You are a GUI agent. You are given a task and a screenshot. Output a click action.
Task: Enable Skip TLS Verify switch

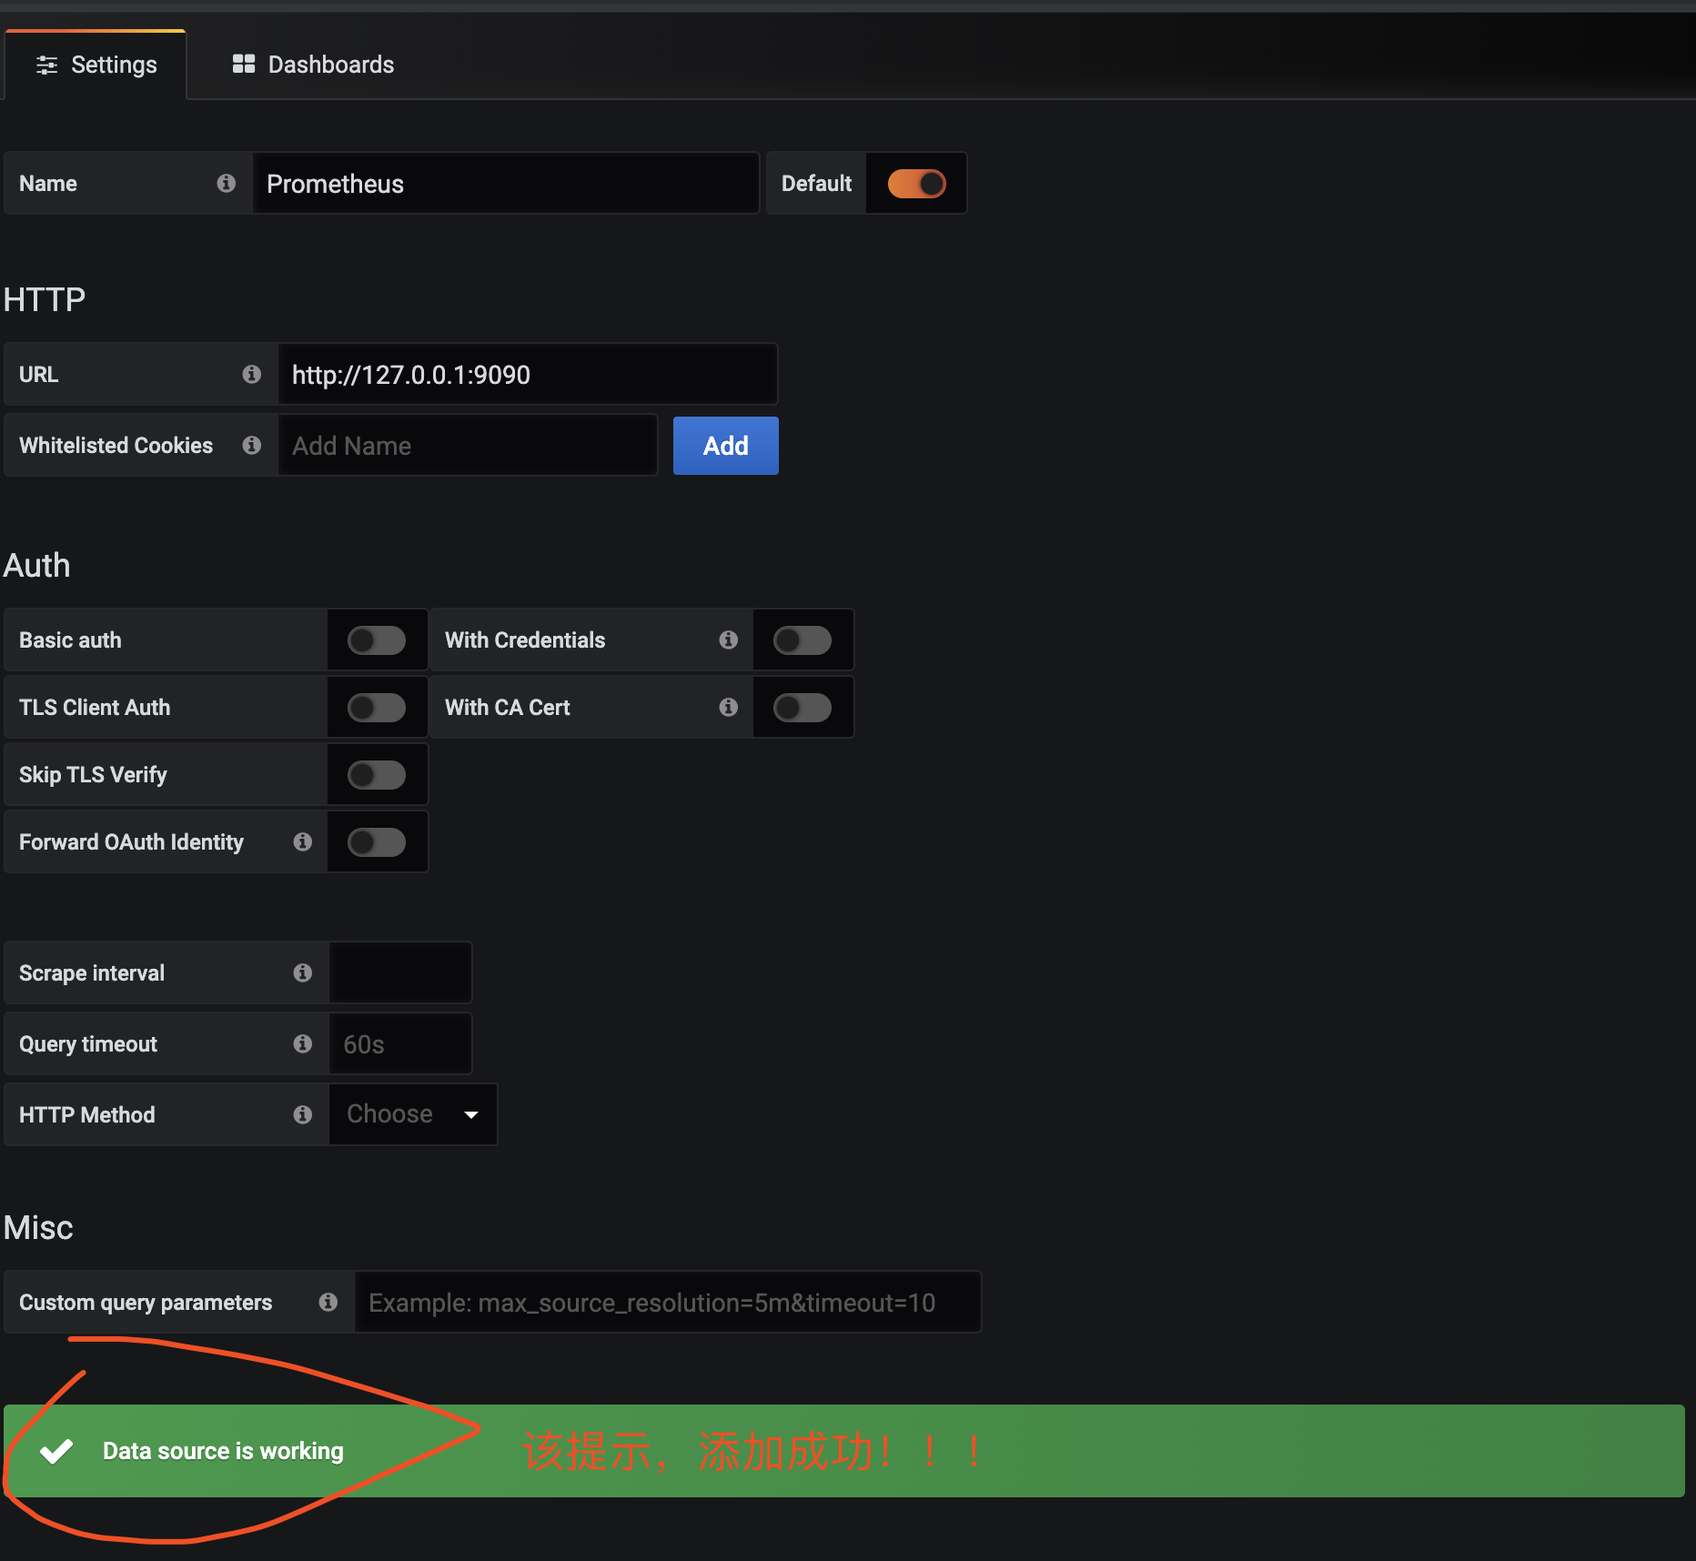(377, 775)
